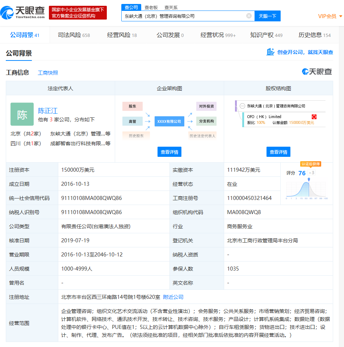Clear the search box with the X icon
Viewport: 344px width, 347px height.
249,16
